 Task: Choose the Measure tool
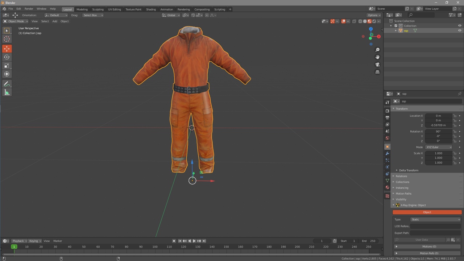(x=7, y=92)
